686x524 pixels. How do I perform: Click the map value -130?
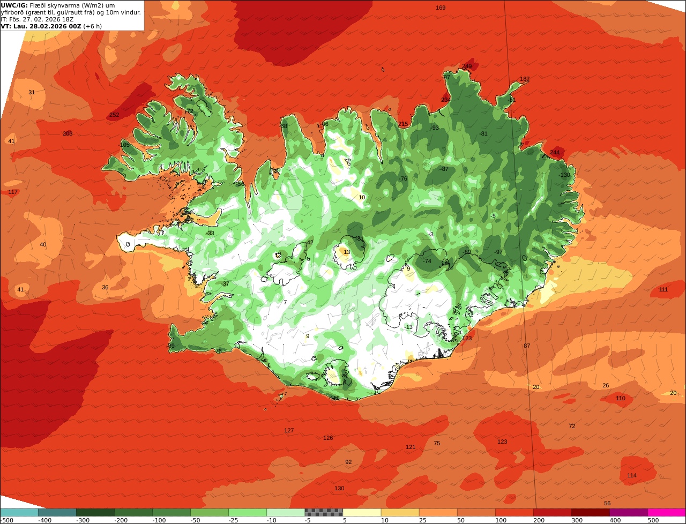[564, 175]
